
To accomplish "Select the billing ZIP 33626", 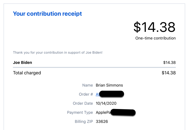I will pos(102,121).
